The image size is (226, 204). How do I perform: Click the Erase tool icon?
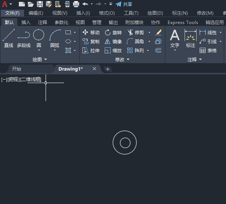point(158,32)
